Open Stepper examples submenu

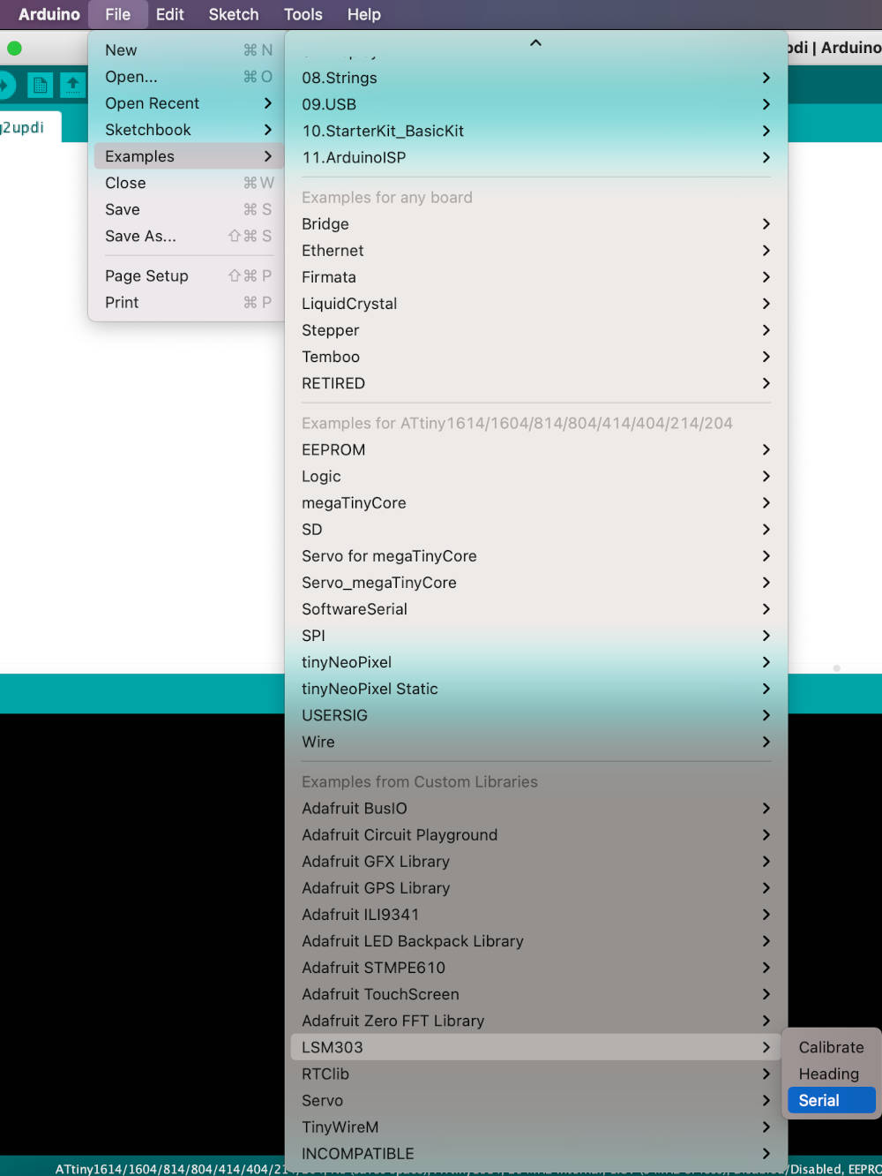coord(535,330)
